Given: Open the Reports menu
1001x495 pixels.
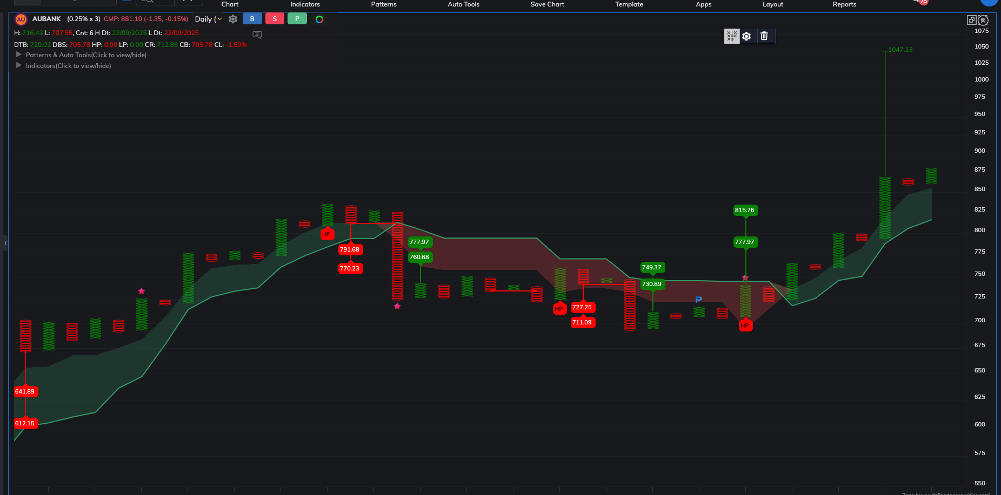Looking at the screenshot, I should click(x=844, y=4).
